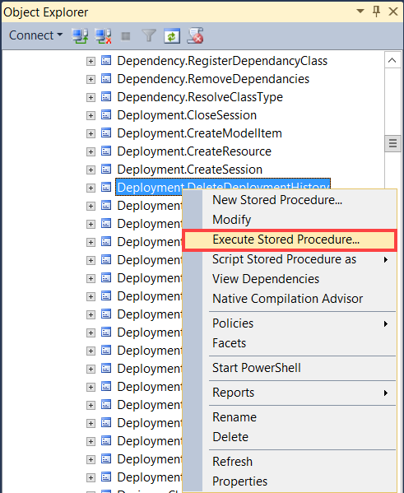This screenshot has height=493, width=404.
Task: Open the Connect dropdown menu
Action: (x=35, y=35)
